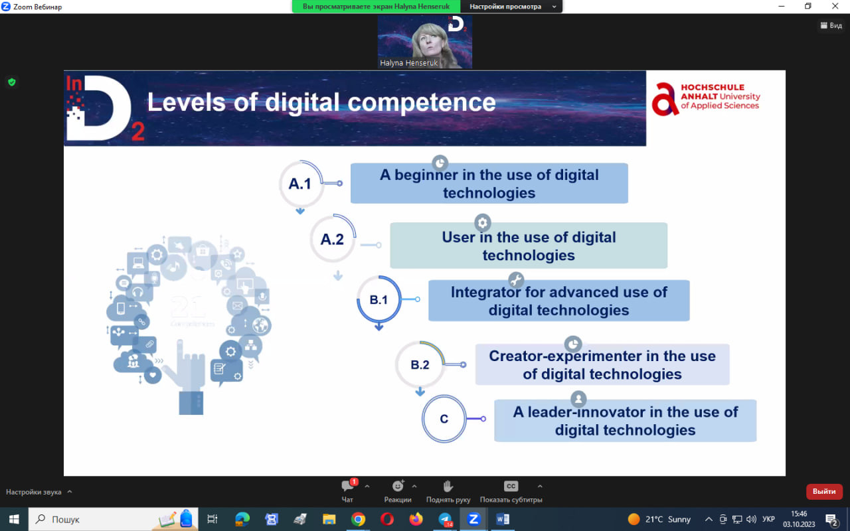This screenshot has height=531, width=850.
Task: Open audio settings (Настройки звука)
Action: [x=34, y=492]
